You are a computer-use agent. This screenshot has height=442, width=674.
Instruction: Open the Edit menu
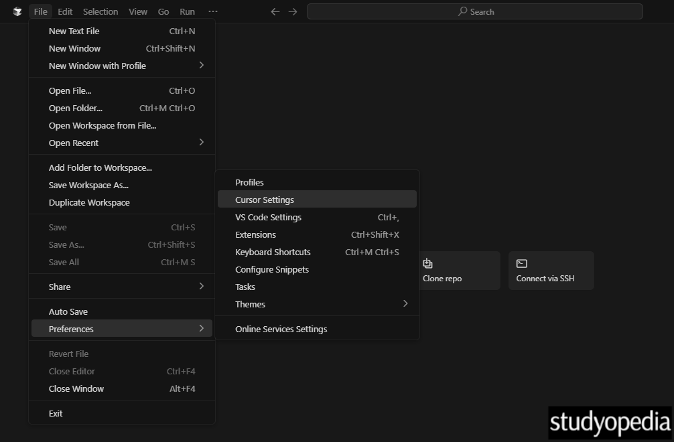(65, 11)
